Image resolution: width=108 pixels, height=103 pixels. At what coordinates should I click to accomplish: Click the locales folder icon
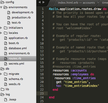(6, 33)
